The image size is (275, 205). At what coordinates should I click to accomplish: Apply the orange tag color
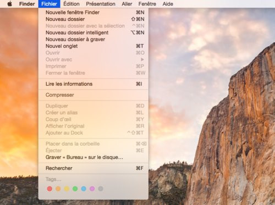[x=58, y=189]
